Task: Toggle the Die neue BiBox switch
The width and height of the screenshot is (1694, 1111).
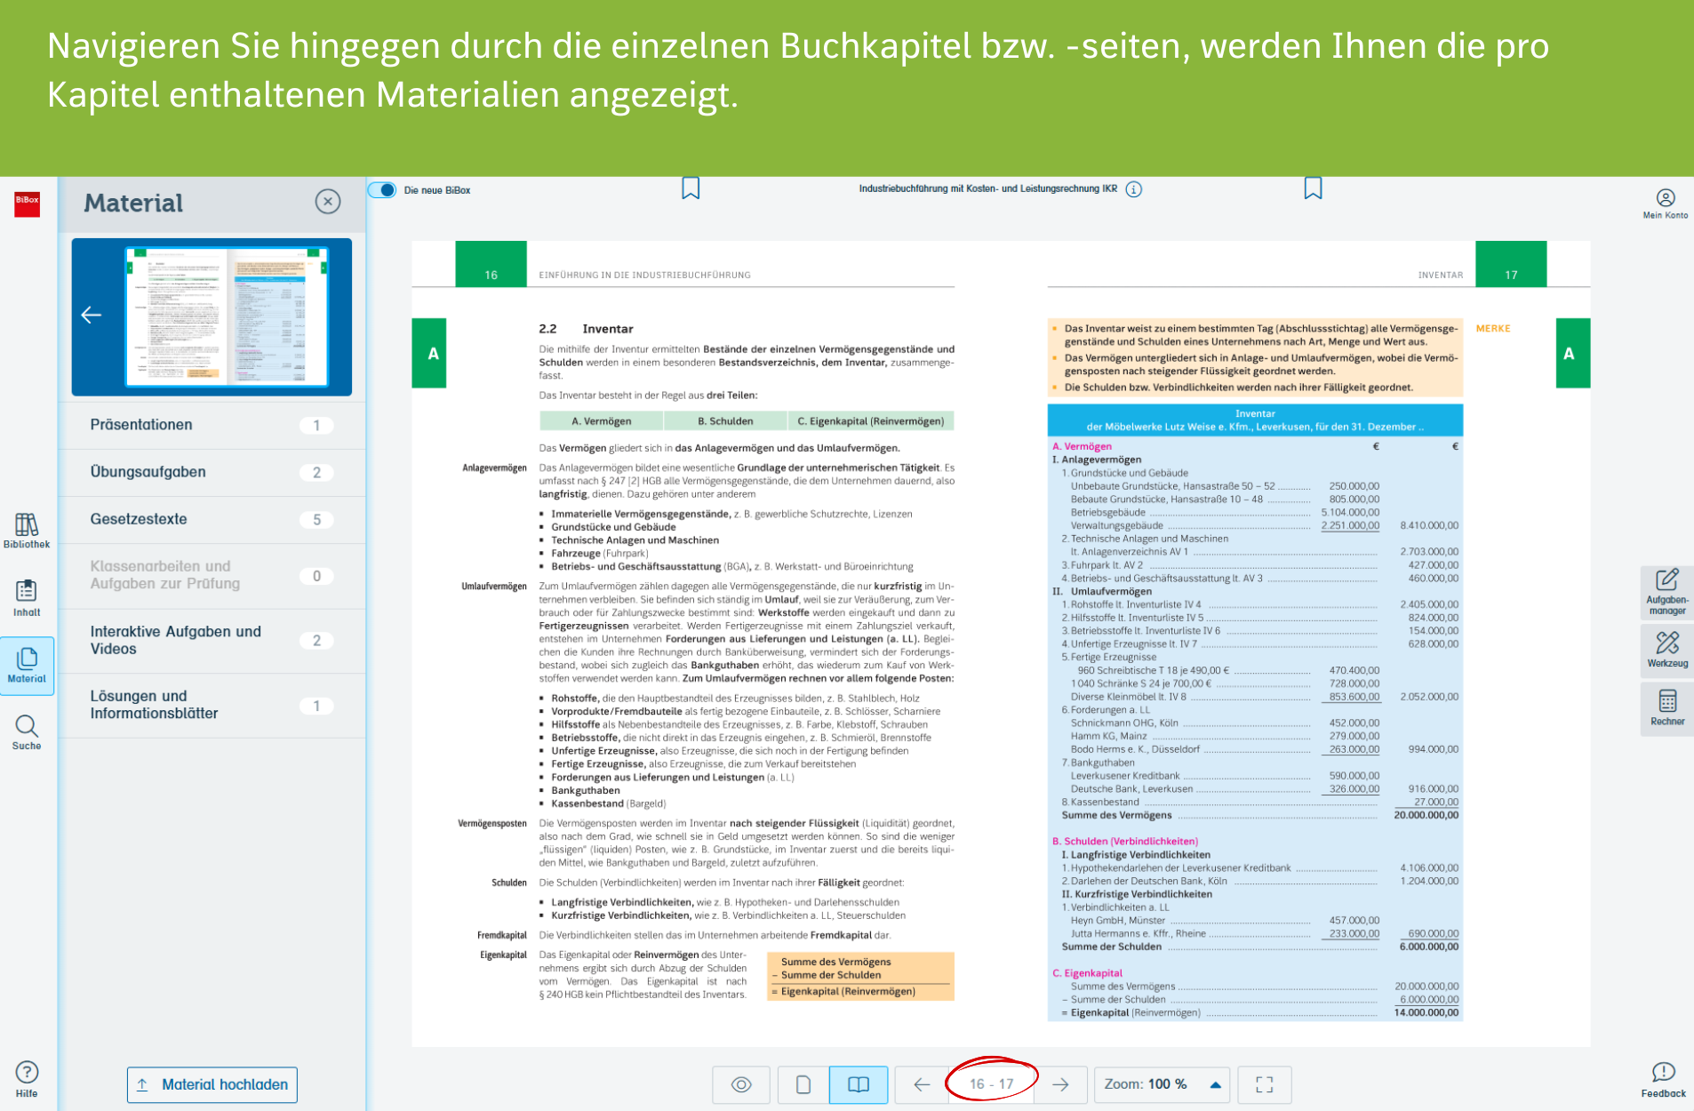Action: click(x=383, y=190)
